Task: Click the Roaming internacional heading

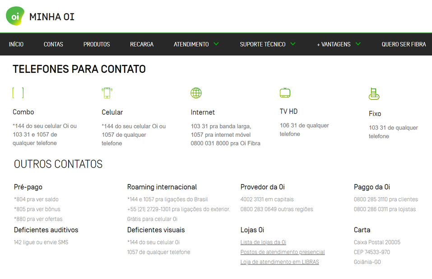Action: click(162, 187)
